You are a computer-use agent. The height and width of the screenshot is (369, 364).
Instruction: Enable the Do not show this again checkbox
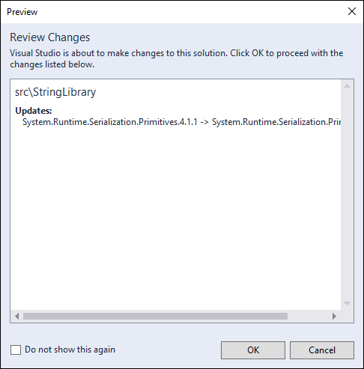tap(16, 350)
